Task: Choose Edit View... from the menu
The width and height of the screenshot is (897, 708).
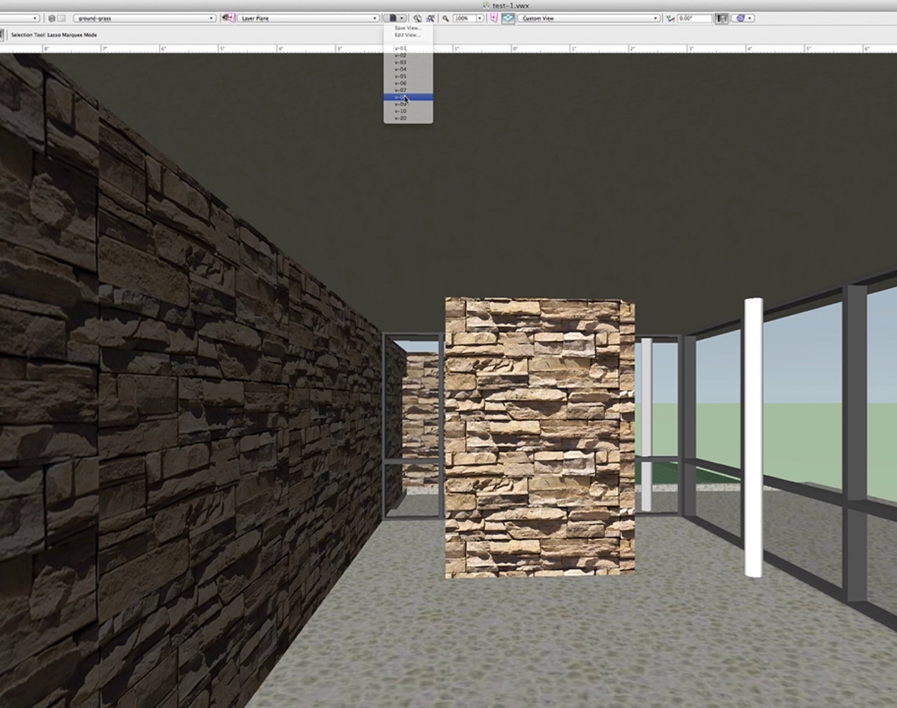Action: click(407, 35)
